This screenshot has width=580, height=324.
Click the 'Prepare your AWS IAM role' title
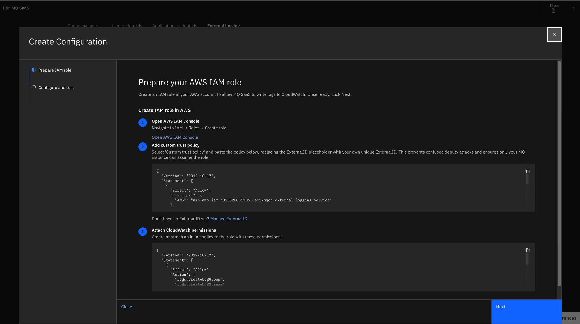tap(190, 82)
